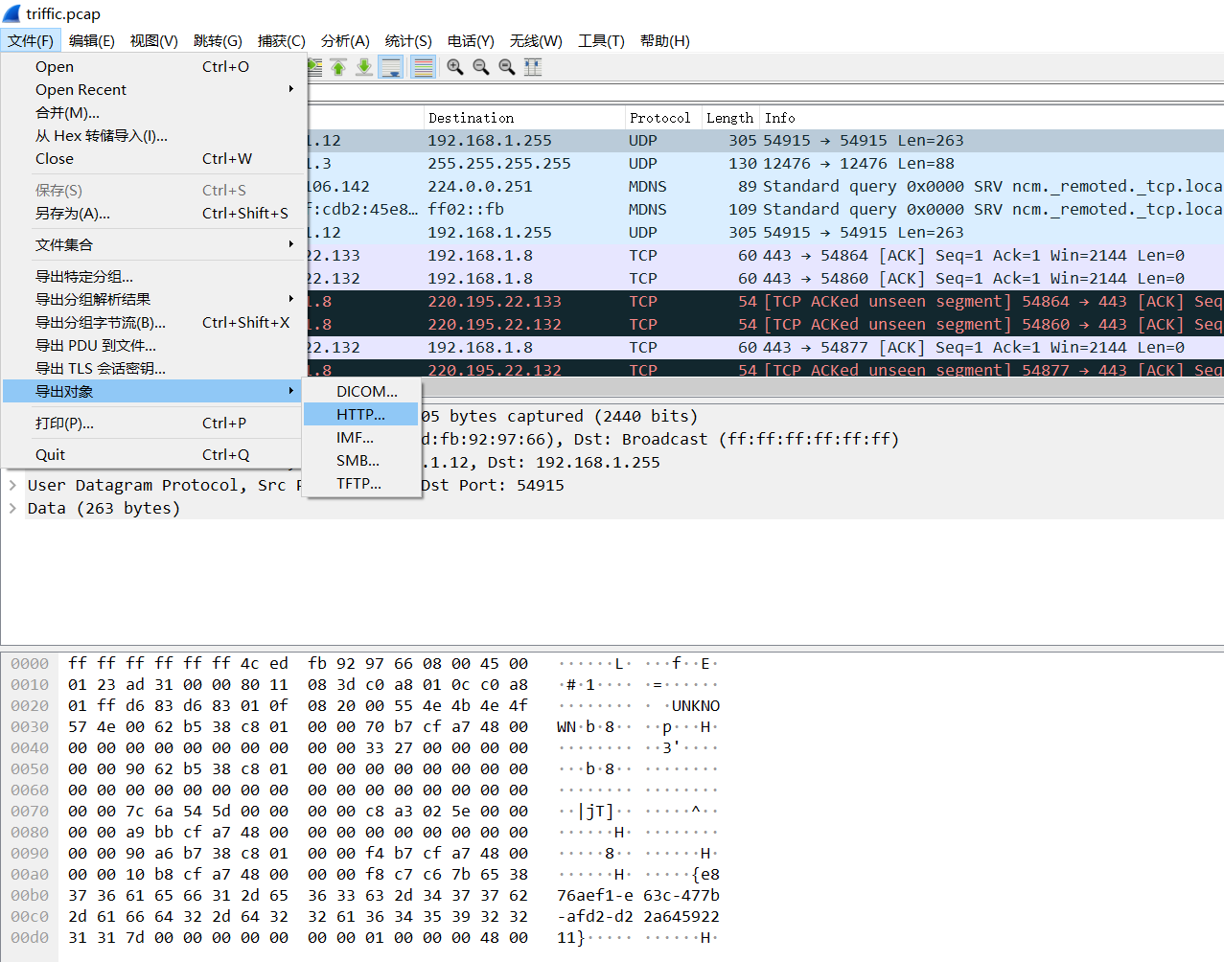Click the UNKNO ASCII text in bytes pane

pos(696,706)
